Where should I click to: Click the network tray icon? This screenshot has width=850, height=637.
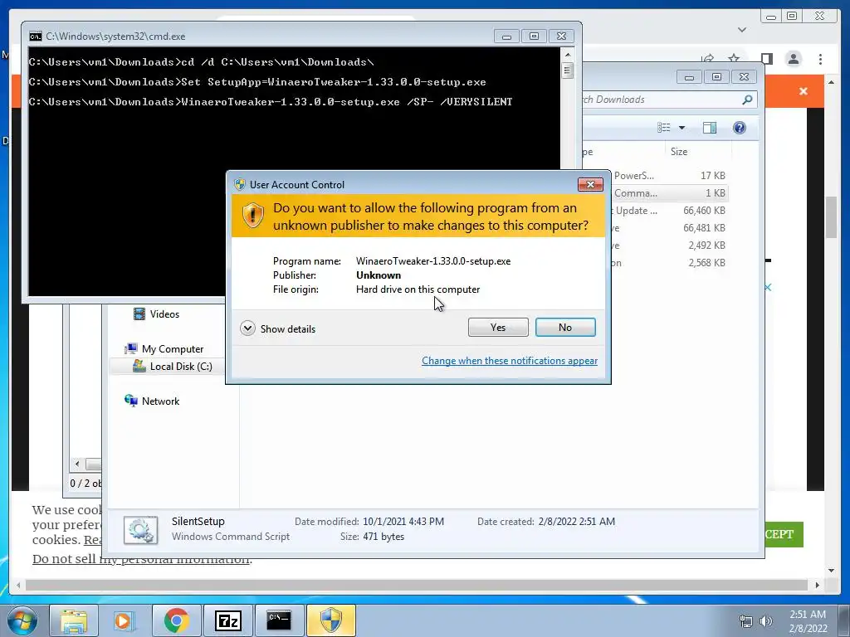coord(746,621)
